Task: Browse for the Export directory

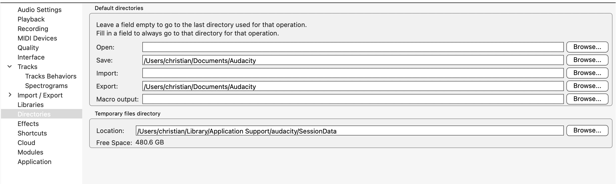Action: (x=587, y=86)
